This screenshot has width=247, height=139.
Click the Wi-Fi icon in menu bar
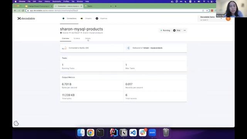[204, 2]
